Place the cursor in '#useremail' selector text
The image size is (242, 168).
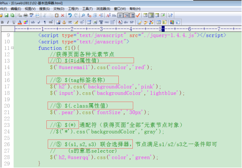tap(73, 67)
